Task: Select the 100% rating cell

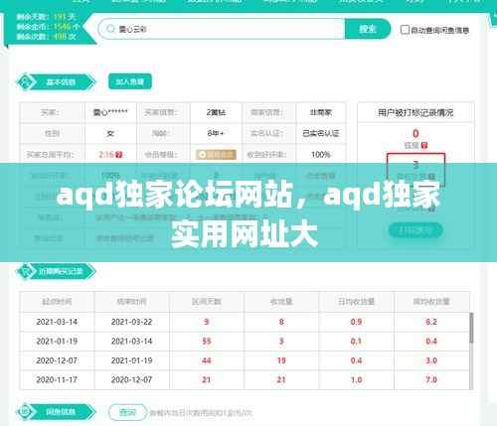Action: click(321, 155)
